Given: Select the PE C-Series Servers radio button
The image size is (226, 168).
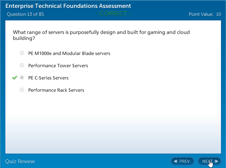Looking at the screenshot, I should [x=22, y=78].
